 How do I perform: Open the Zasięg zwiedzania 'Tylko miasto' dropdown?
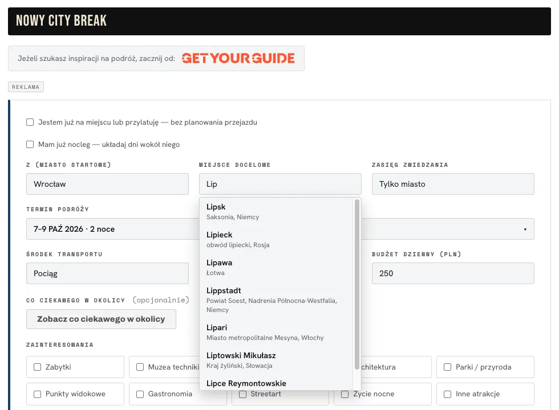pyautogui.click(x=453, y=184)
